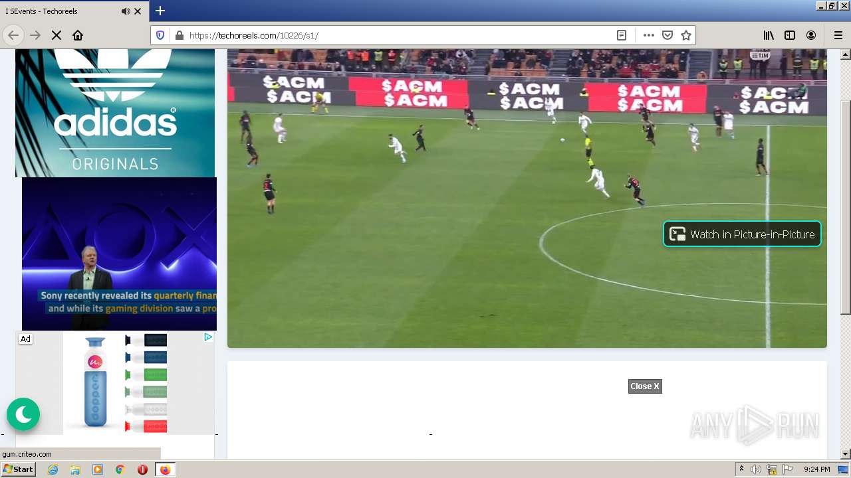
Task: Open the volume control tray icon
Action: (x=756, y=469)
